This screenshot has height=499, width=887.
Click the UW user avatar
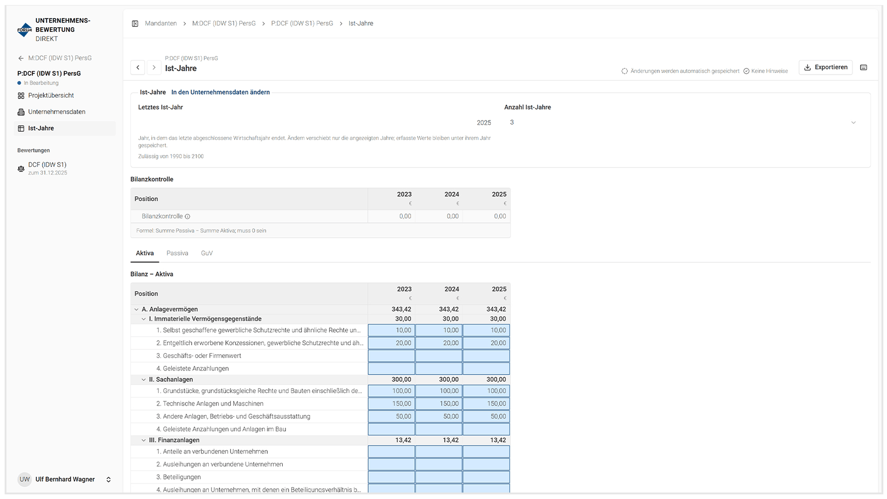(24, 480)
